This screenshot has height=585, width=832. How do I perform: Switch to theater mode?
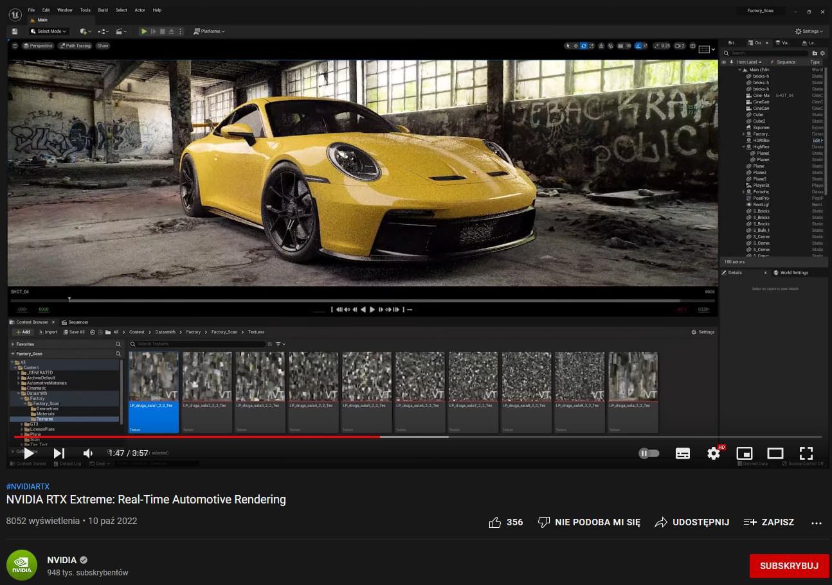pos(775,453)
